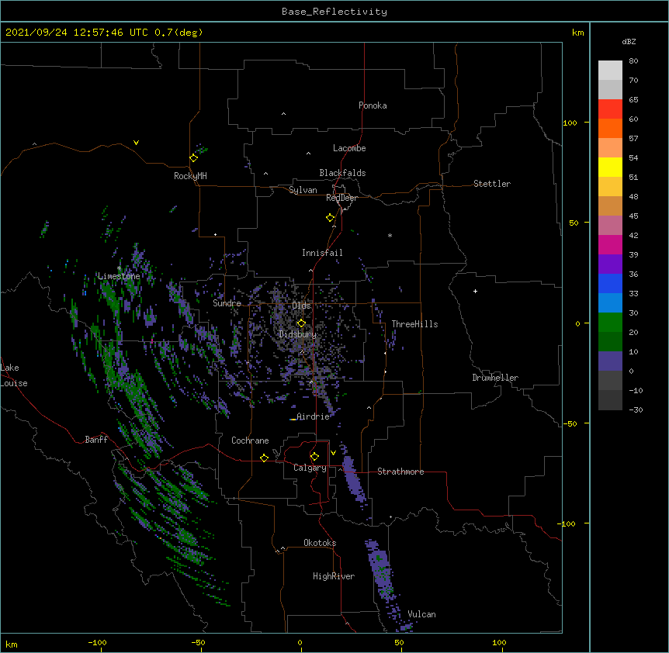Pick the orange 57-60 dBZ legend swatch
The height and width of the screenshot is (653, 669).
coord(610,128)
